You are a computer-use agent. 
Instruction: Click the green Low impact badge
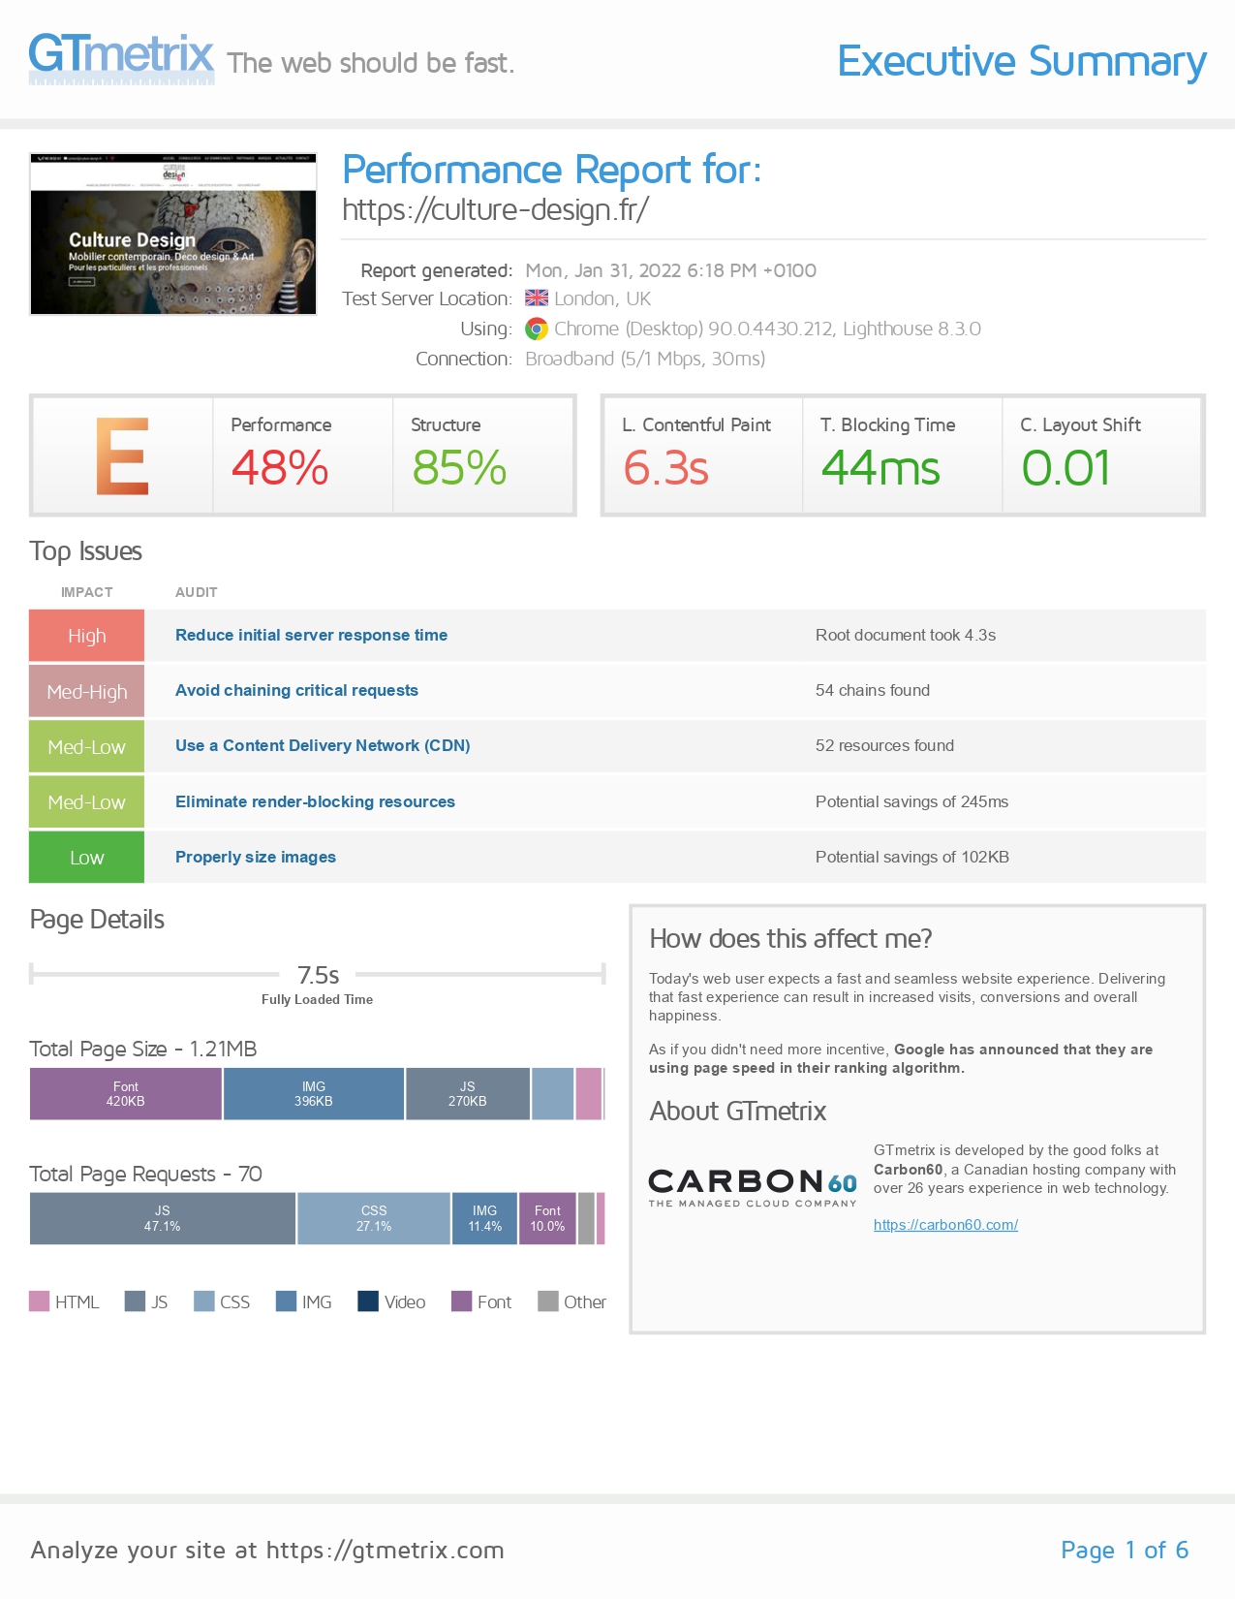click(x=87, y=858)
